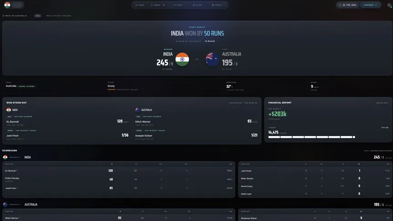Click the Australia flag beside Innings 2
Screen dimensions: 393x221
pos(5,205)
